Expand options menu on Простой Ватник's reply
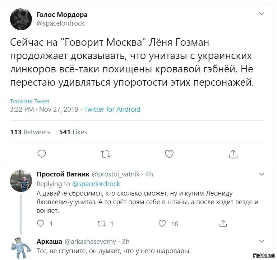This screenshot has height=260, width=277. [x=262, y=174]
